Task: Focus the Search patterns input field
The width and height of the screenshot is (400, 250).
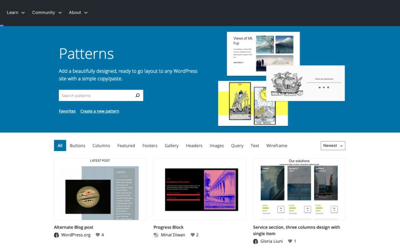Action: coord(96,96)
